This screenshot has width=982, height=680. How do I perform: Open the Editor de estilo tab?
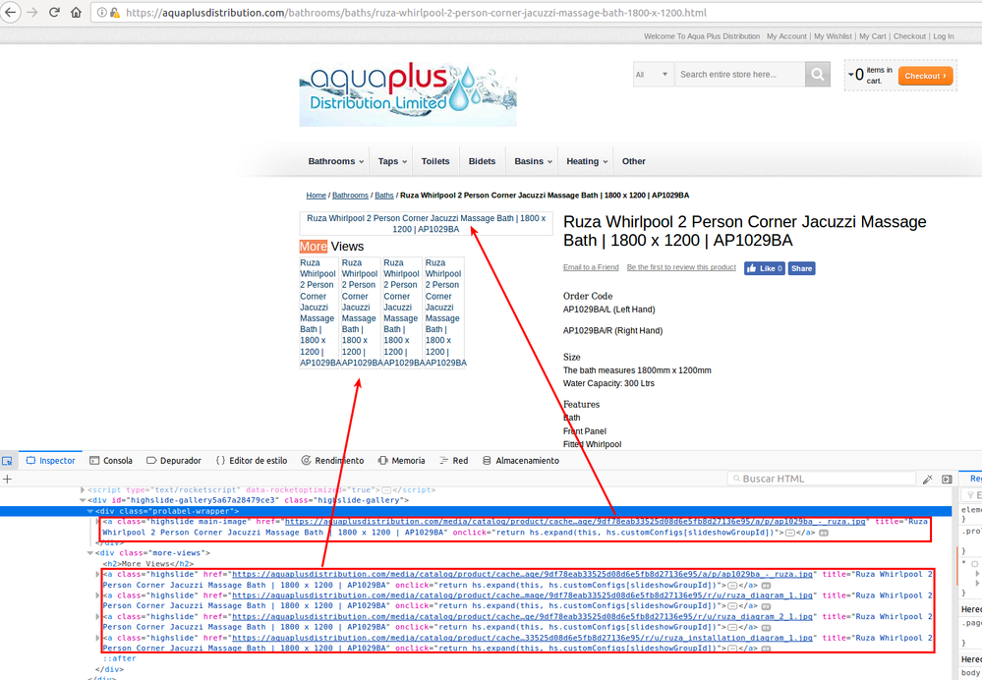[252, 461]
